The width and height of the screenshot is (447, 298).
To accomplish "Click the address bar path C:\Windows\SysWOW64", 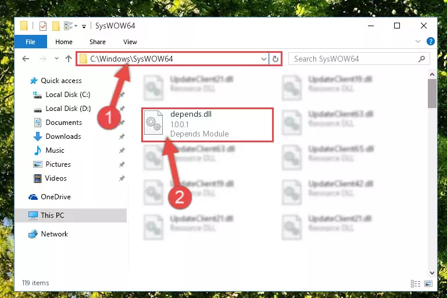I will [x=131, y=59].
